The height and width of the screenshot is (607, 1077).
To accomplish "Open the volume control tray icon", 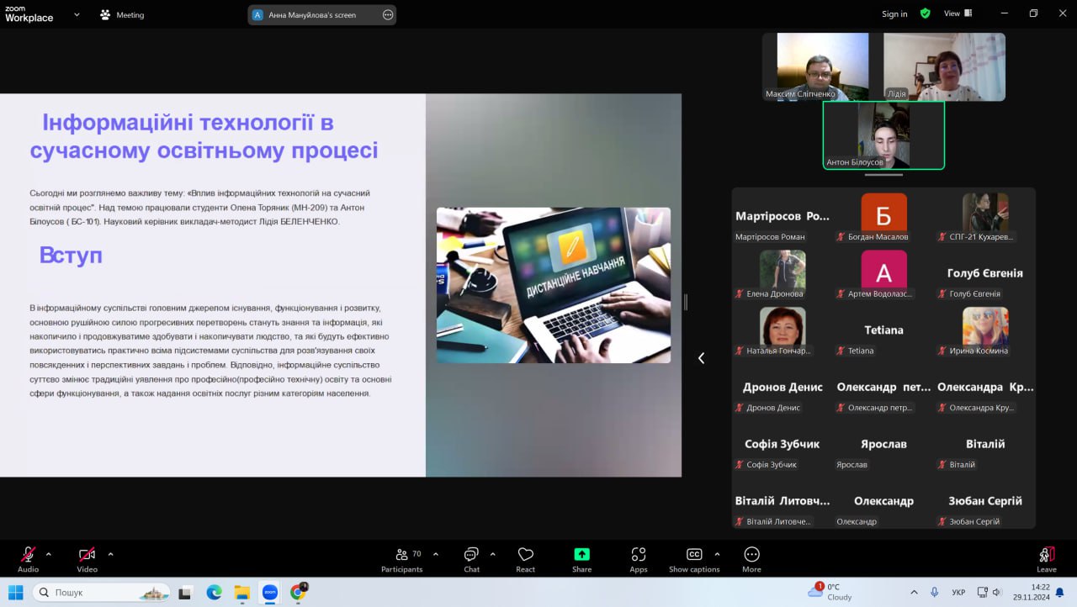I will (x=997, y=592).
